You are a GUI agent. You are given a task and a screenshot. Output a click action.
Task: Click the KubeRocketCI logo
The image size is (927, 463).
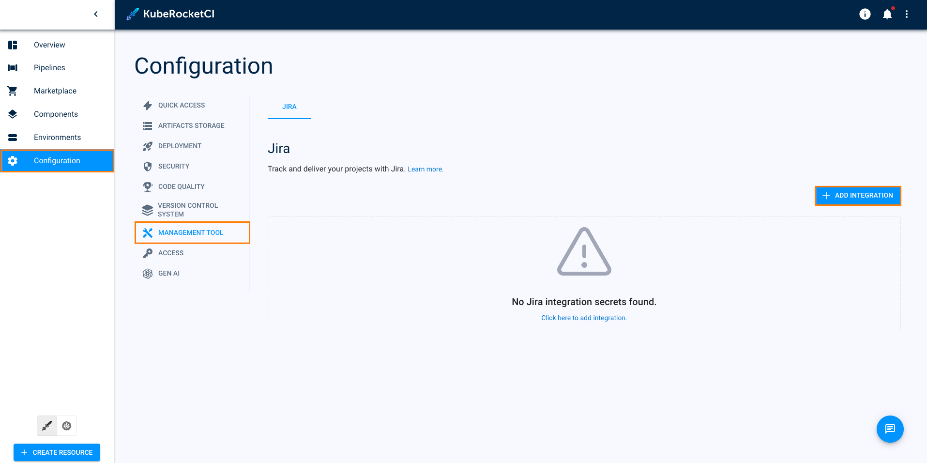click(170, 14)
